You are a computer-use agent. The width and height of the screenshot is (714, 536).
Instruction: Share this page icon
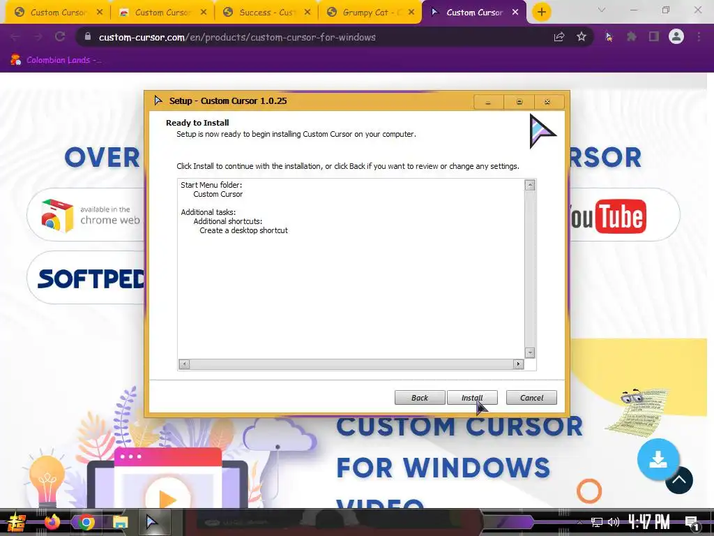click(x=559, y=37)
